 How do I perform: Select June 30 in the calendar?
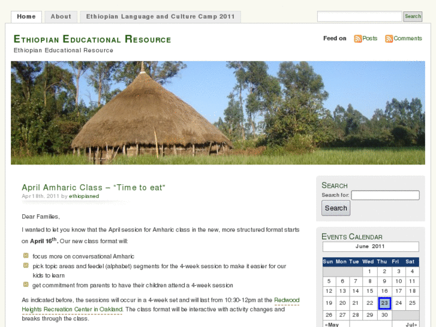pos(384,315)
